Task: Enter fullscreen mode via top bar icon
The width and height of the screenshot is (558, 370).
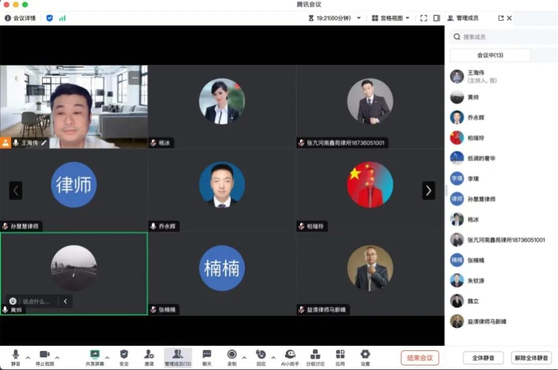Action: pyautogui.click(x=424, y=18)
